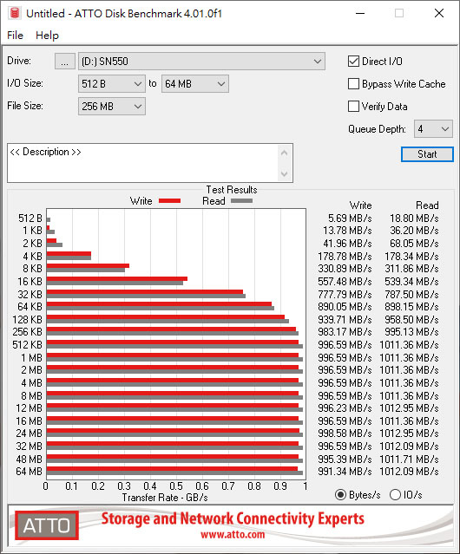Click the 4 KB write value 178.78 MB/s

point(345,256)
